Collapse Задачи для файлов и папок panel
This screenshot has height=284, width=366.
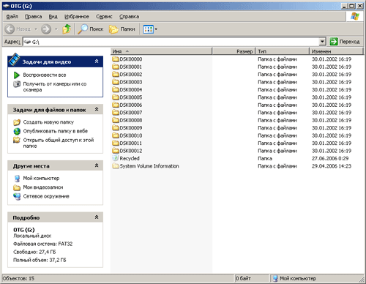97,110
